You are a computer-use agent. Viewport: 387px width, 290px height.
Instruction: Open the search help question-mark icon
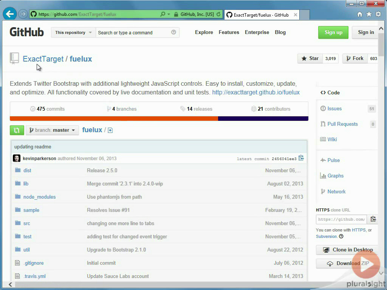(173, 32)
